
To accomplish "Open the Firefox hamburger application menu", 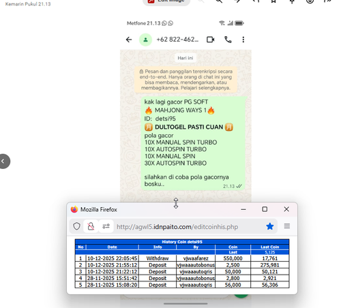I will (x=287, y=226).
